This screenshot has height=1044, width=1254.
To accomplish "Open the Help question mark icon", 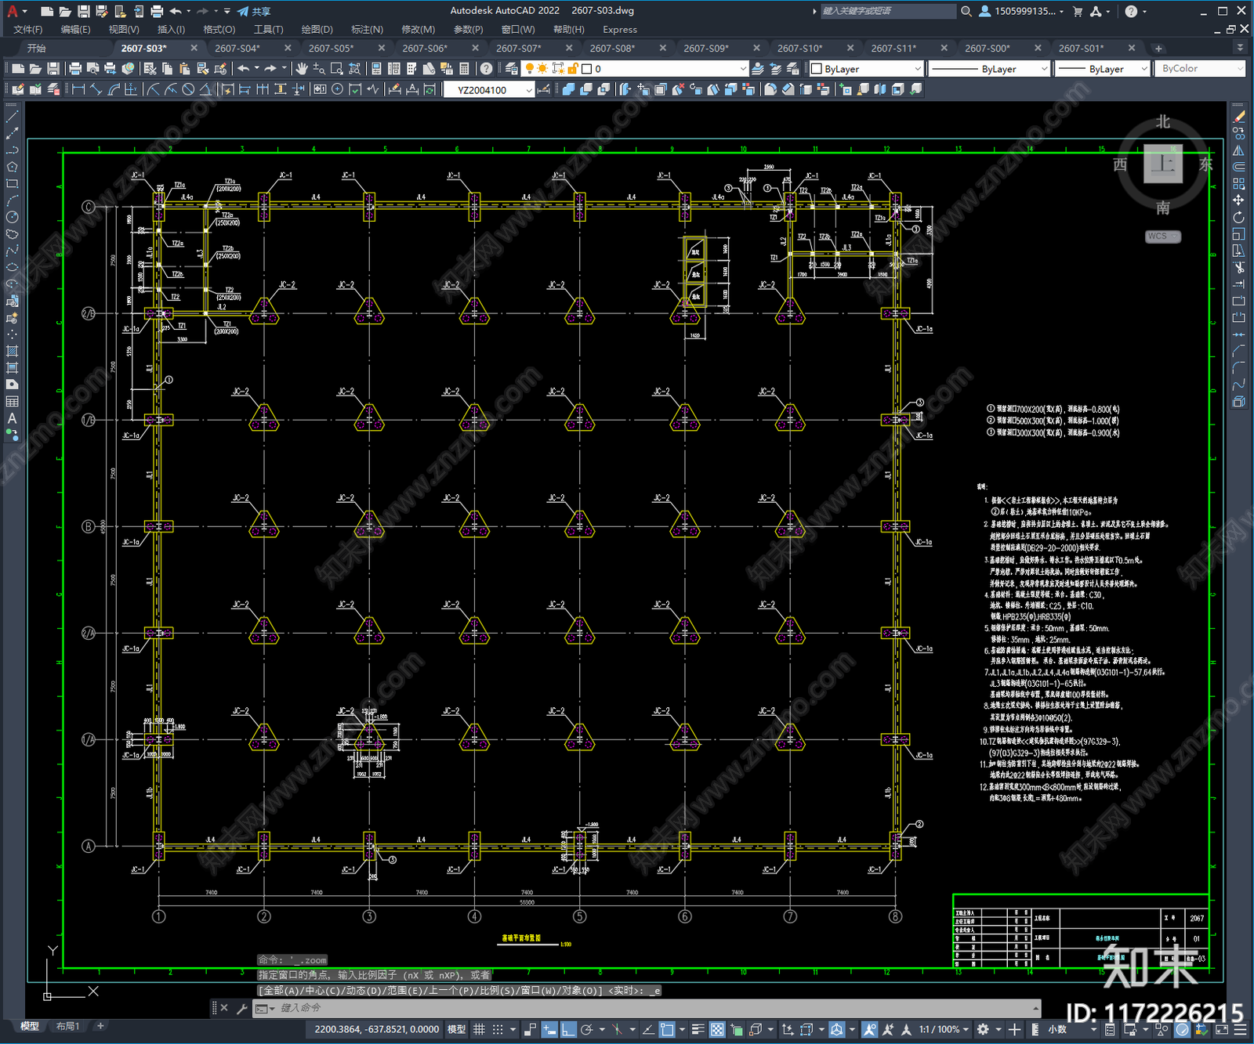I will coord(486,69).
